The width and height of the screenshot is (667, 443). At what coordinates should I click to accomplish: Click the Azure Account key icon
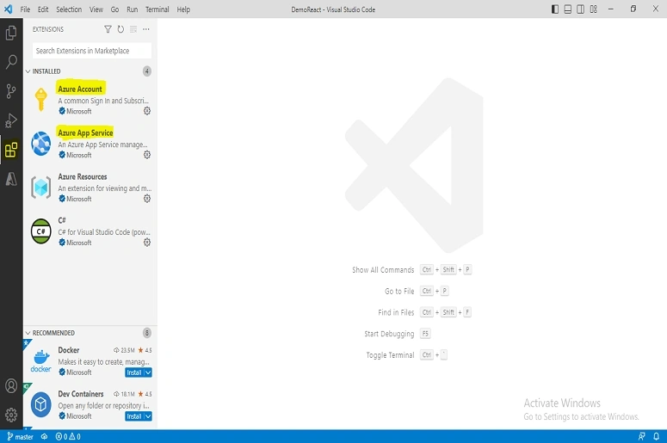(x=40, y=100)
